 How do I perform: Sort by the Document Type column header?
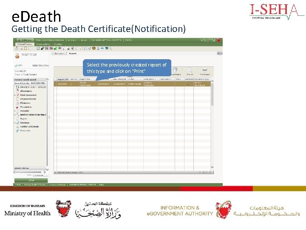tap(202, 79)
